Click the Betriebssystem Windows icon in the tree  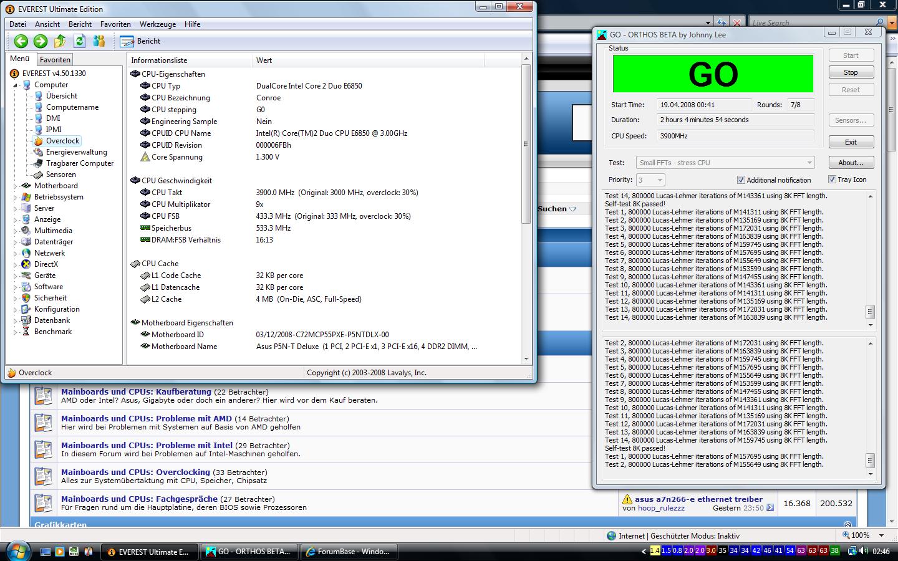pos(26,197)
